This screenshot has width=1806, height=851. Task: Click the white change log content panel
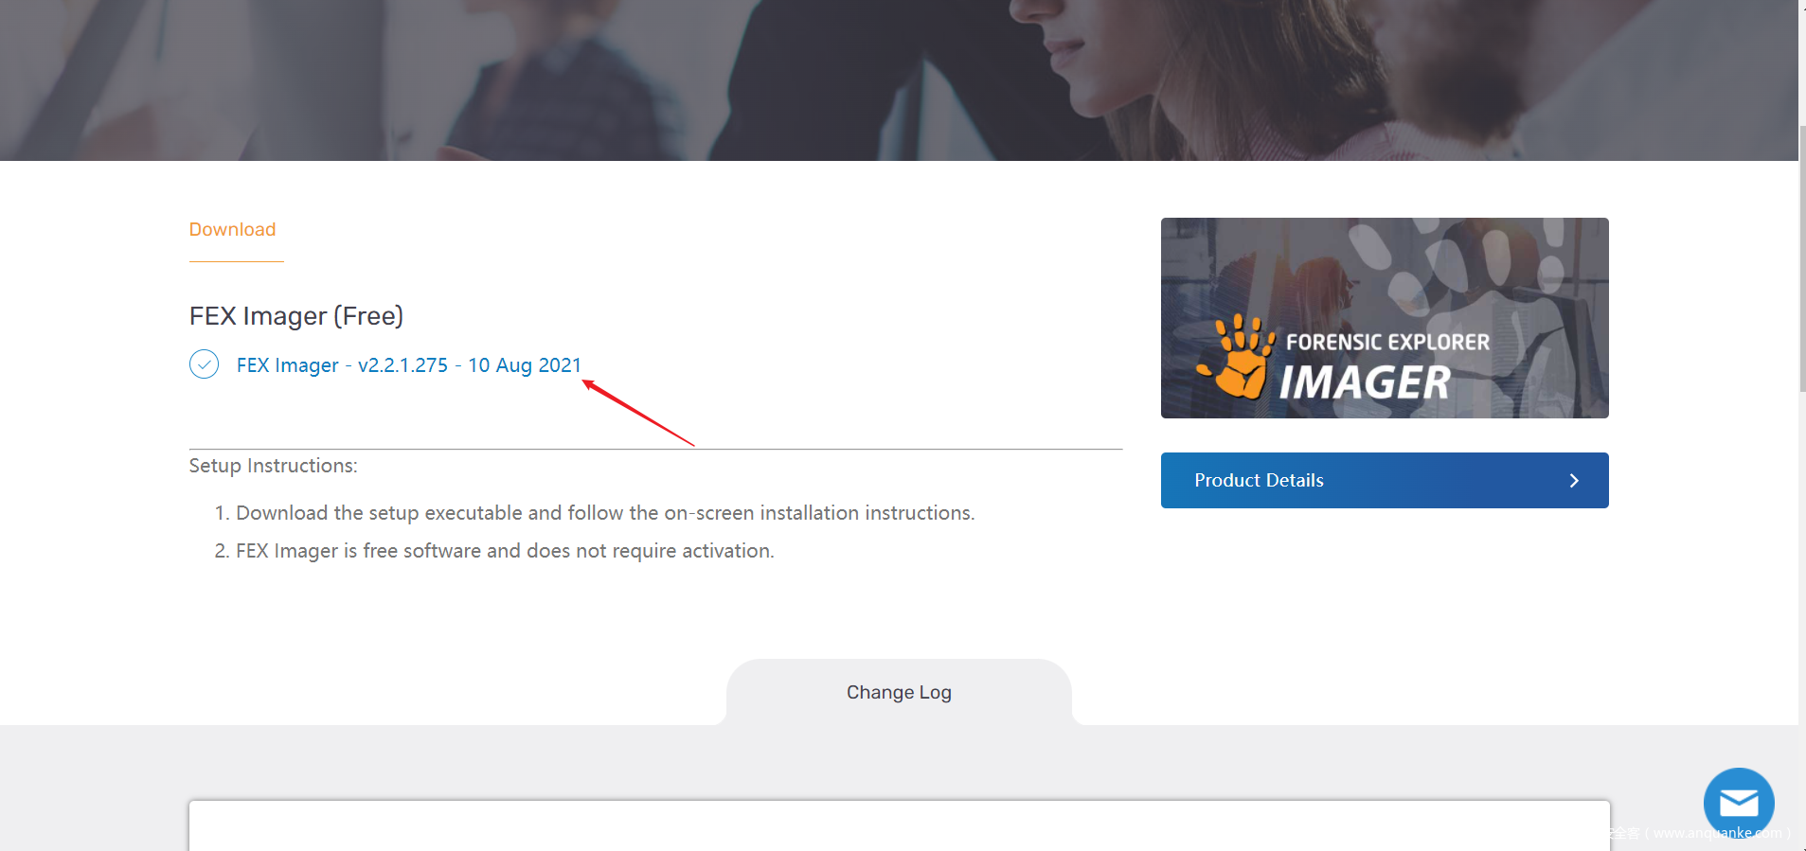tap(900, 826)
